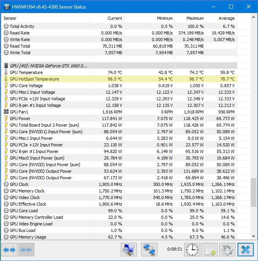Click the 98.5 °C current hotspot value

coord(115,79)
